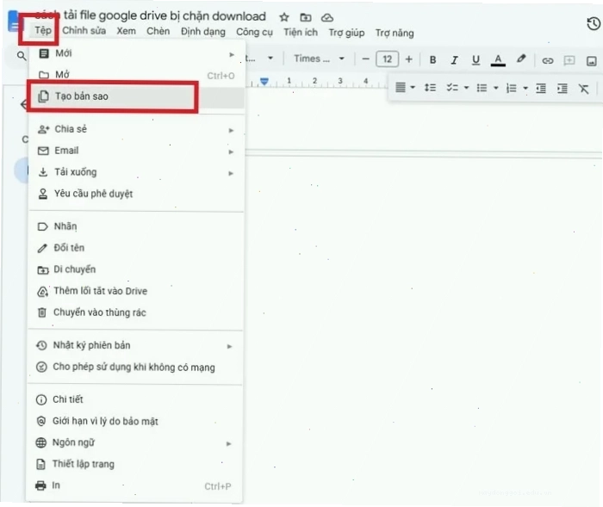Viewport: 603px width, 507px height.
Task: Open the text alignment dropdown
Action: point(405,88)
